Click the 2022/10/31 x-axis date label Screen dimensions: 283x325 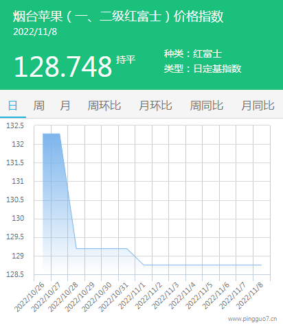click(114, 297)
